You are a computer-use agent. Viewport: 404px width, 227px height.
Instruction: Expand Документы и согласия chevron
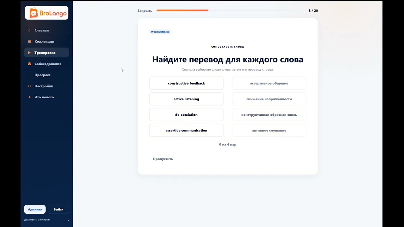pyautogui.click(x=68, y=220)
